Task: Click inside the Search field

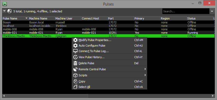Action: (186, 11)
